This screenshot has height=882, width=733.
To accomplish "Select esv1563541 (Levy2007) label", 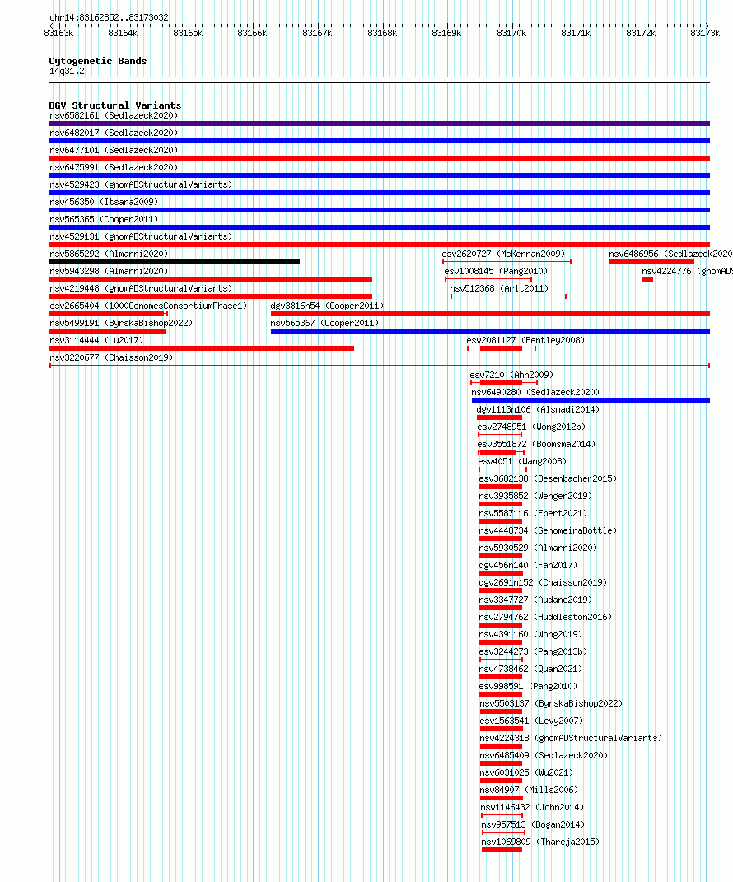I will 531,721.
